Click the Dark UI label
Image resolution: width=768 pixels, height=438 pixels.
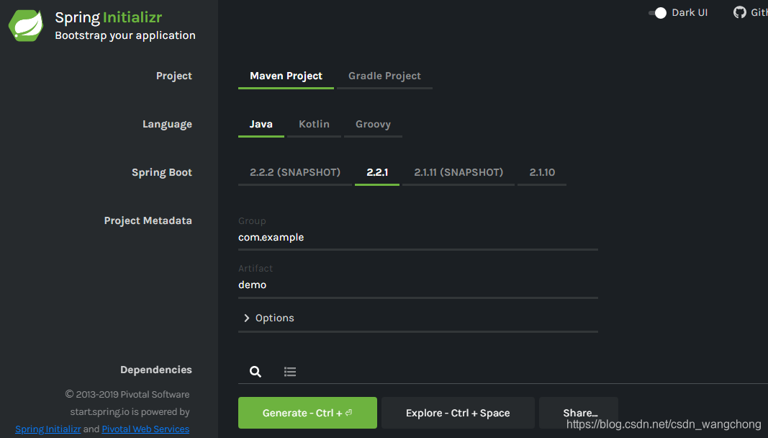pos(690,13)
